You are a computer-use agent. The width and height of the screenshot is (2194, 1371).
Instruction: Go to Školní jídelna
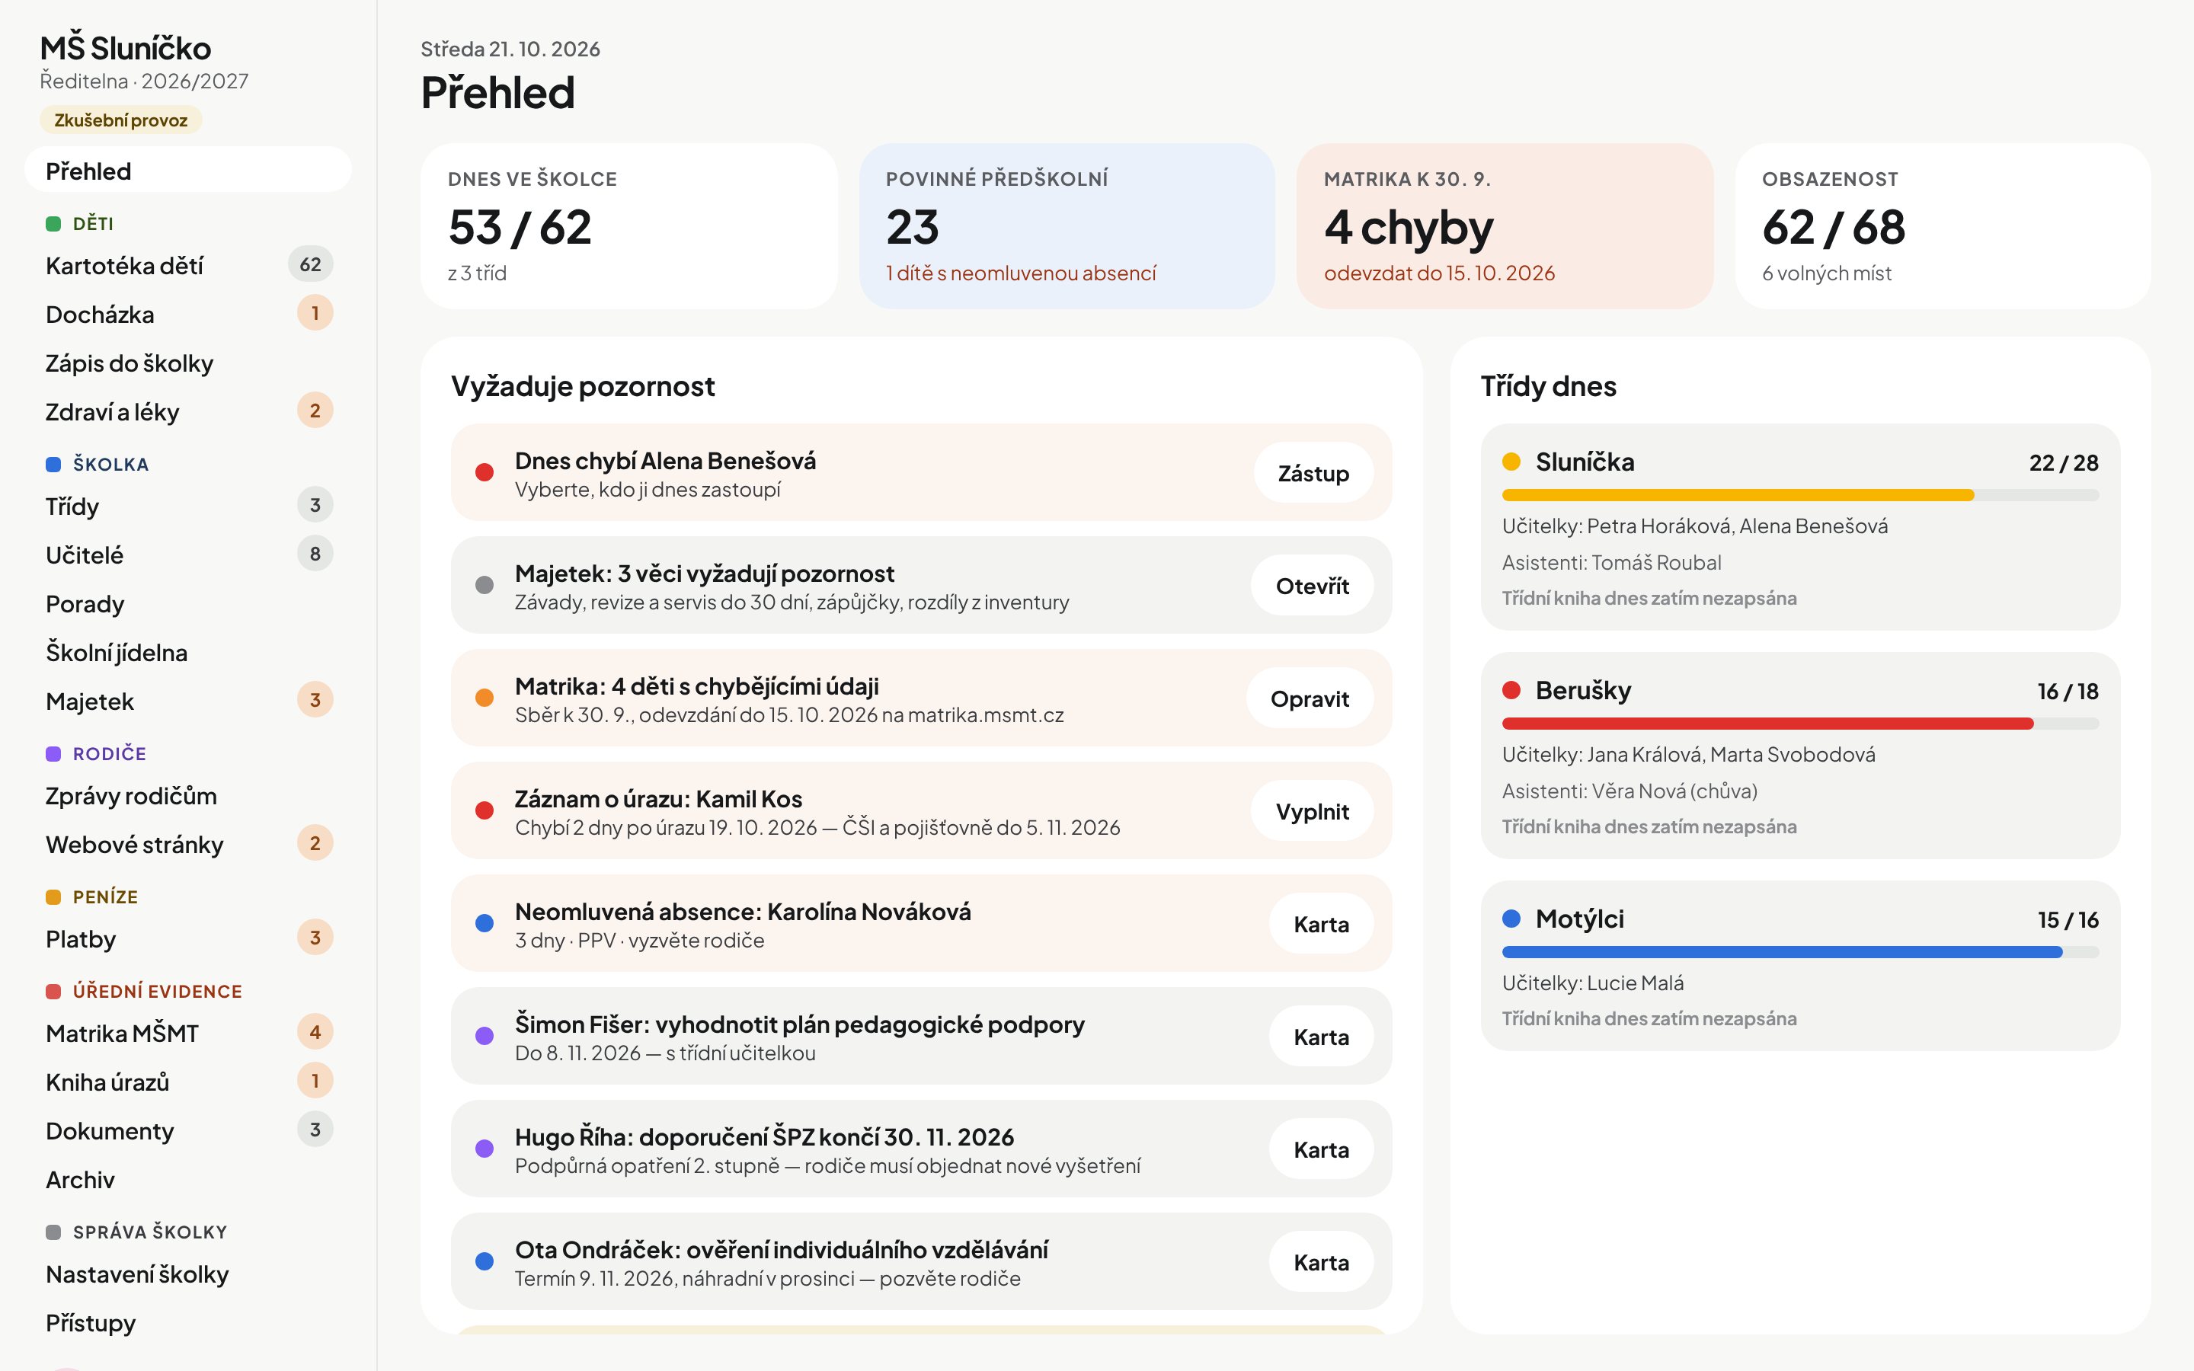(187, 653)
